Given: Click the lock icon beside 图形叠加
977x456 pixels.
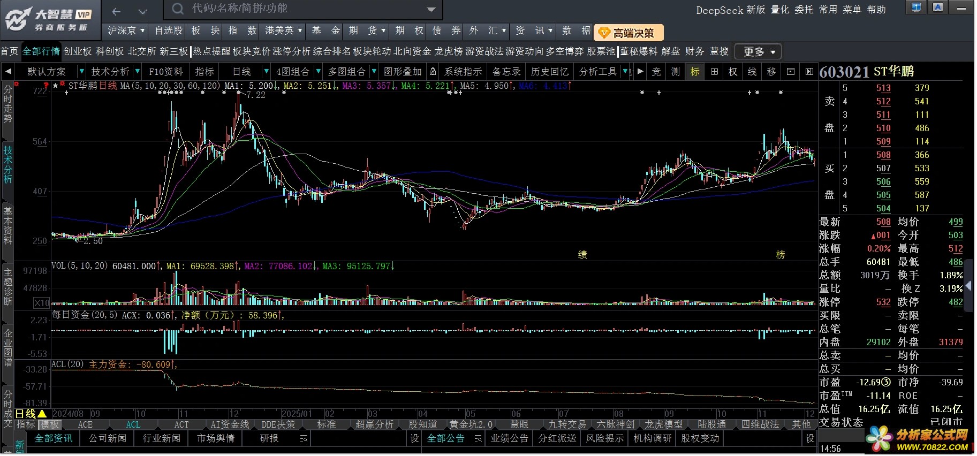Looking at the screenshot, I should [433, 72].
